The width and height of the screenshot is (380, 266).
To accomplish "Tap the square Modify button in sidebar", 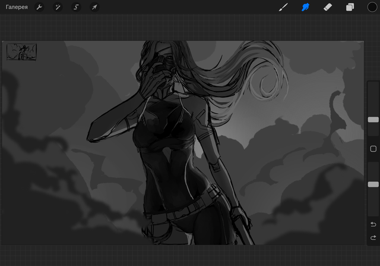I will point(373,149).
